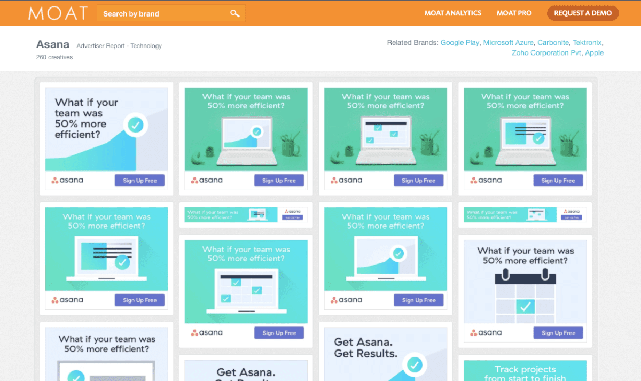
Task: Click the check mark badge on the light-blue chart ad
Action: tap(136, 126)
